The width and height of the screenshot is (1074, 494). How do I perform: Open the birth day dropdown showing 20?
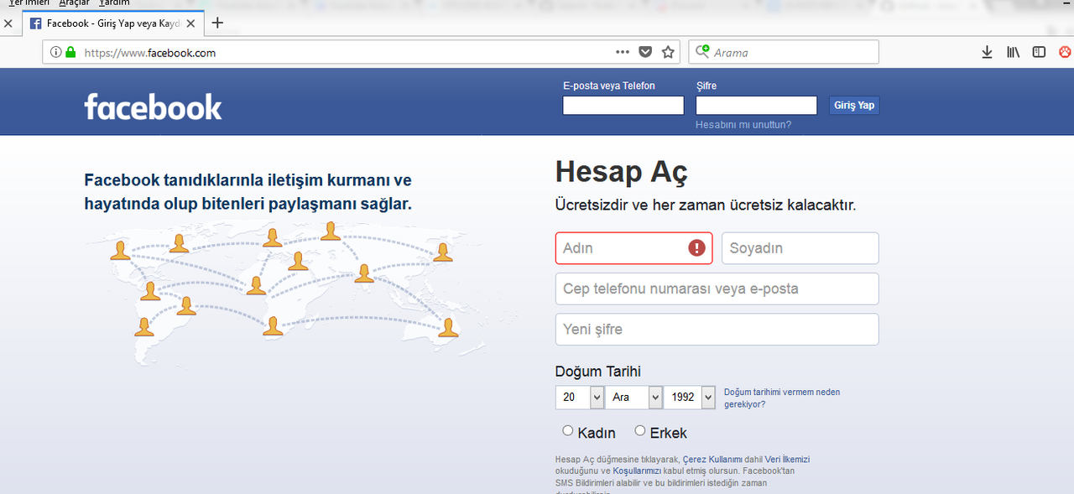tap(579, 398)
